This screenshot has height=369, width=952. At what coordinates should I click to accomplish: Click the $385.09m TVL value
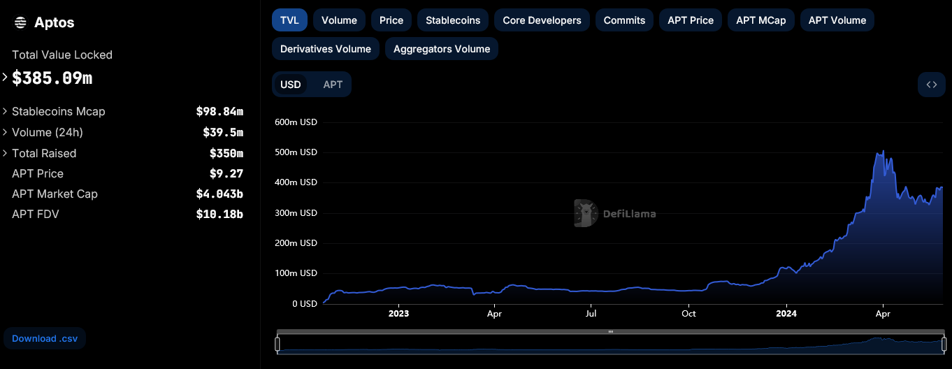coord(52,78)
